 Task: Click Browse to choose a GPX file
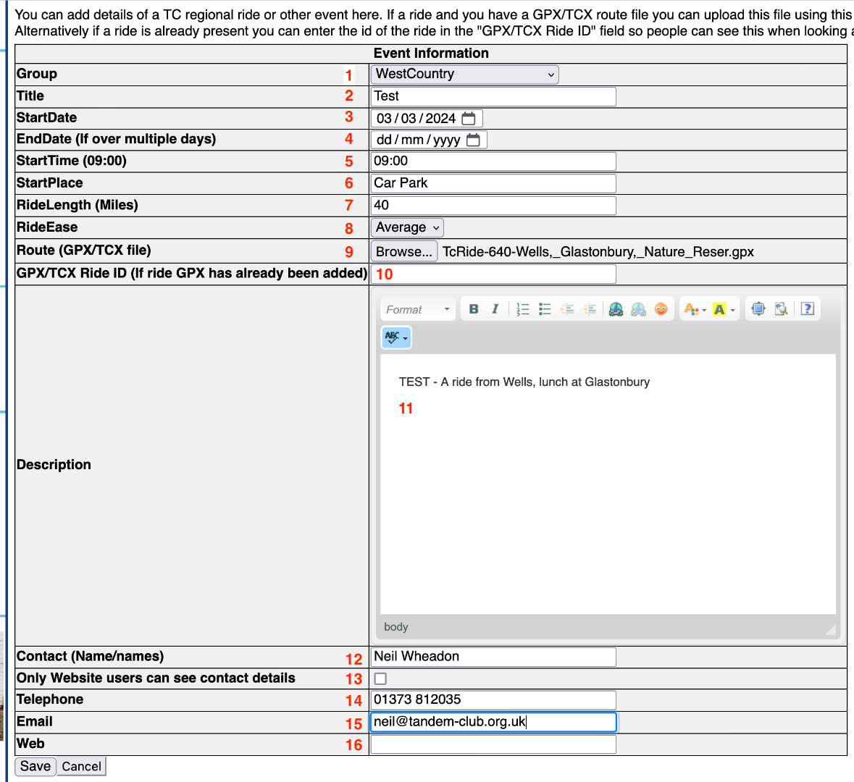coord(403,251)
